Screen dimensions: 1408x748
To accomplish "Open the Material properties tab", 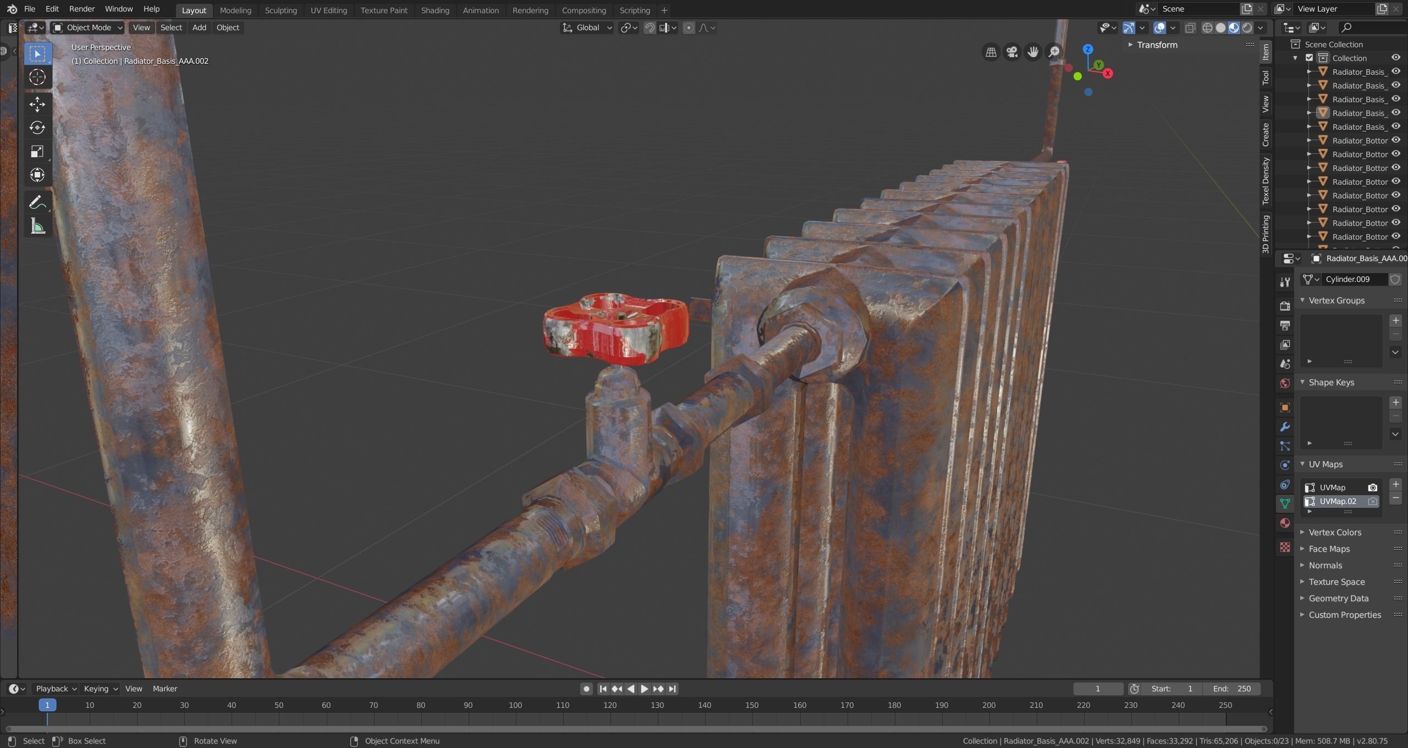I will [1285, 523].
